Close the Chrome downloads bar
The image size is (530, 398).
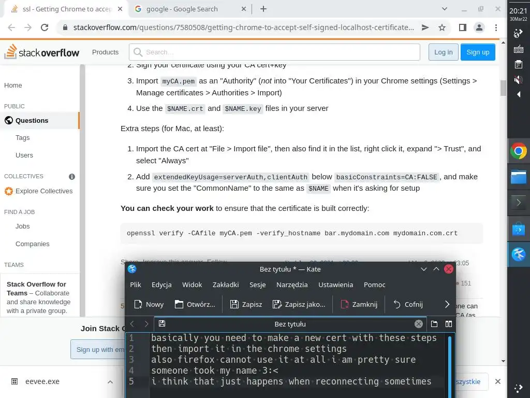pos(497,381)
